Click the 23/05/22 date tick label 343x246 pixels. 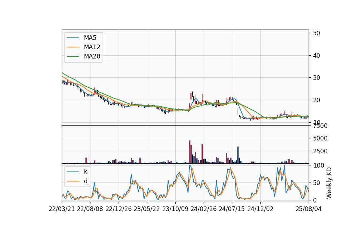pos(147,209)
